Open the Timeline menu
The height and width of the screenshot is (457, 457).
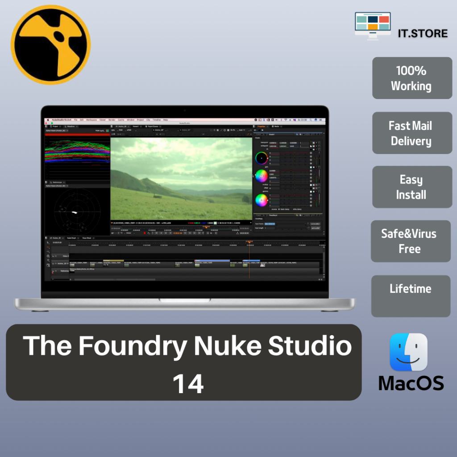pyautogui.click(x=157, y=120)
